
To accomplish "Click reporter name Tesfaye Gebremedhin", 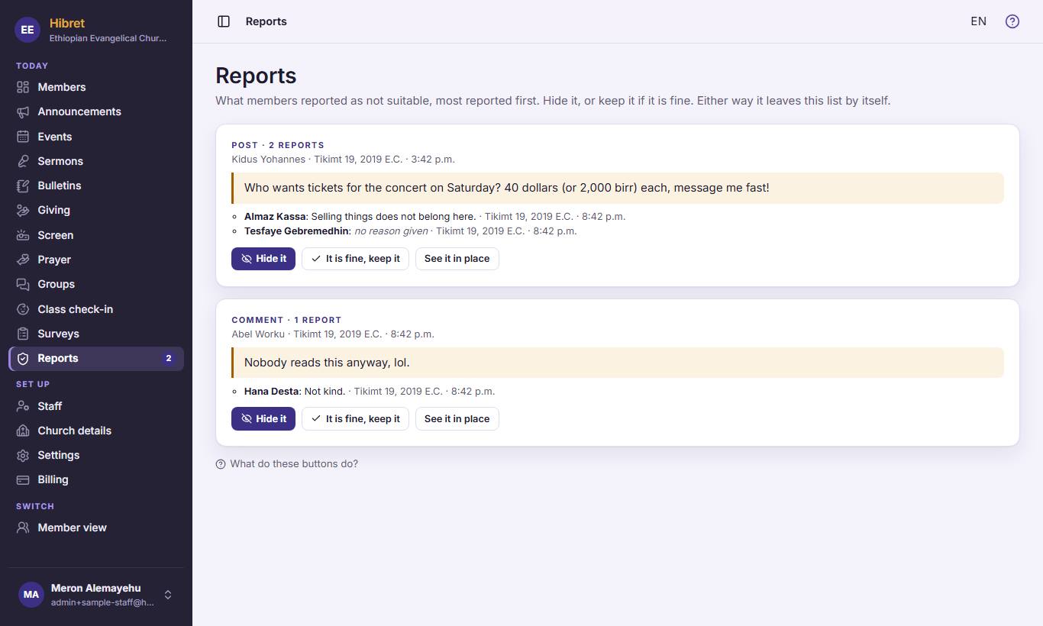I will (x=296, y=231).
